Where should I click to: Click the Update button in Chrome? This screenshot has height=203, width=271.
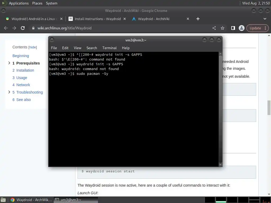[255, 28]
